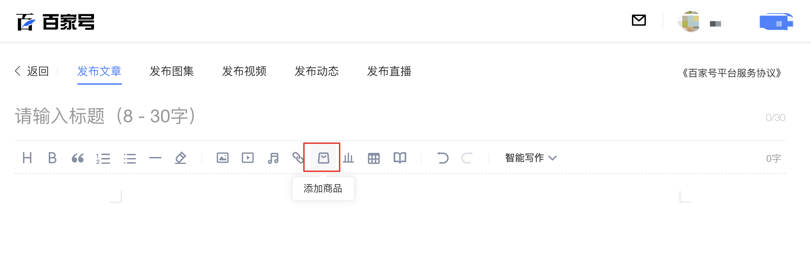This screenshot has width=811, height=273.
Task: Apply numbered list formatting
Action: click(x=103, y=158)
